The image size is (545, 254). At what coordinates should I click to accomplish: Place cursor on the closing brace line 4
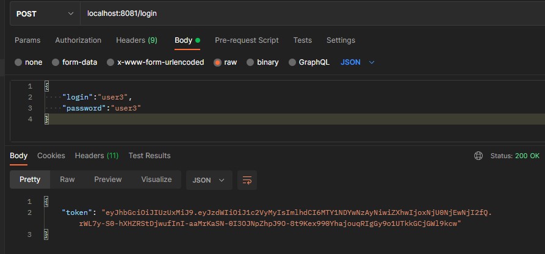click(x=46, y=119)
